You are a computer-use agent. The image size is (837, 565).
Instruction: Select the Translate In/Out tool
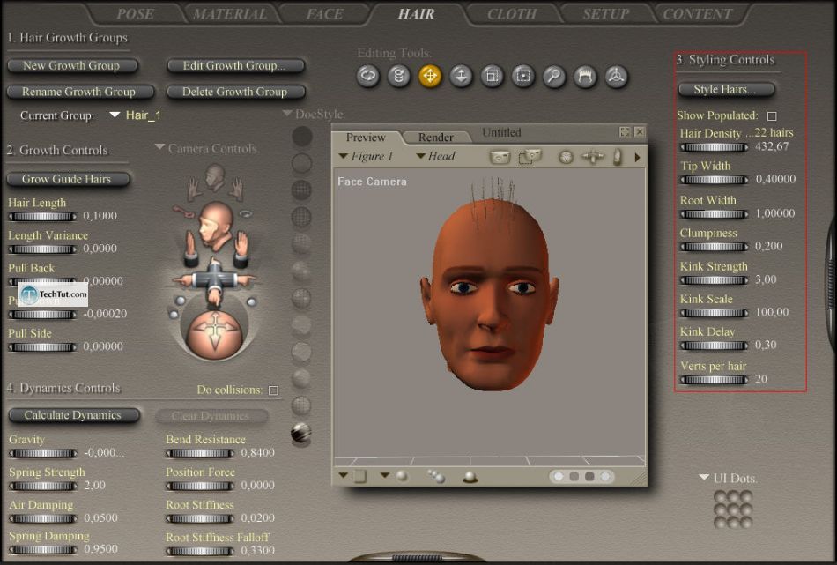pos(461,76)
